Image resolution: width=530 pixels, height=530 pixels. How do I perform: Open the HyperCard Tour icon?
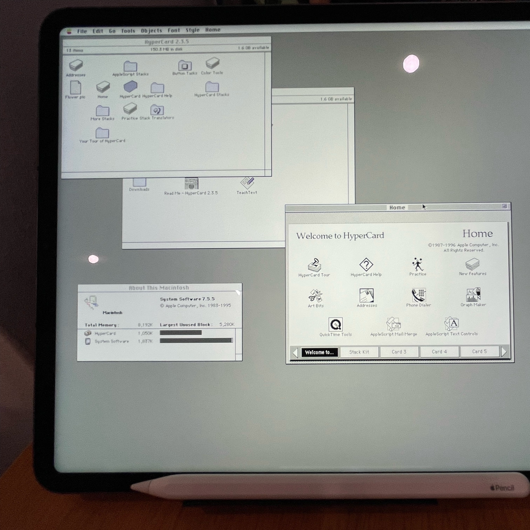tap(314, 265)
